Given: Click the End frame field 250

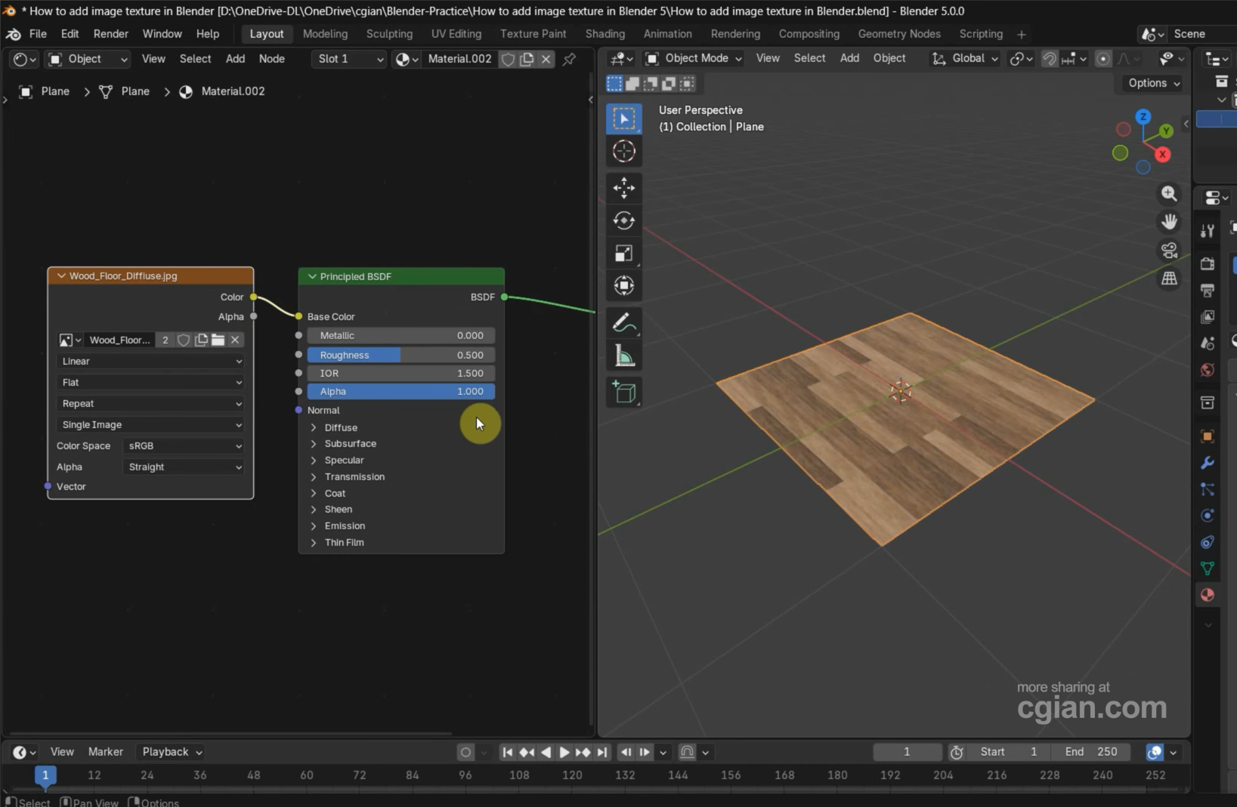Looking at the screenshot, I should [1091, 752].
